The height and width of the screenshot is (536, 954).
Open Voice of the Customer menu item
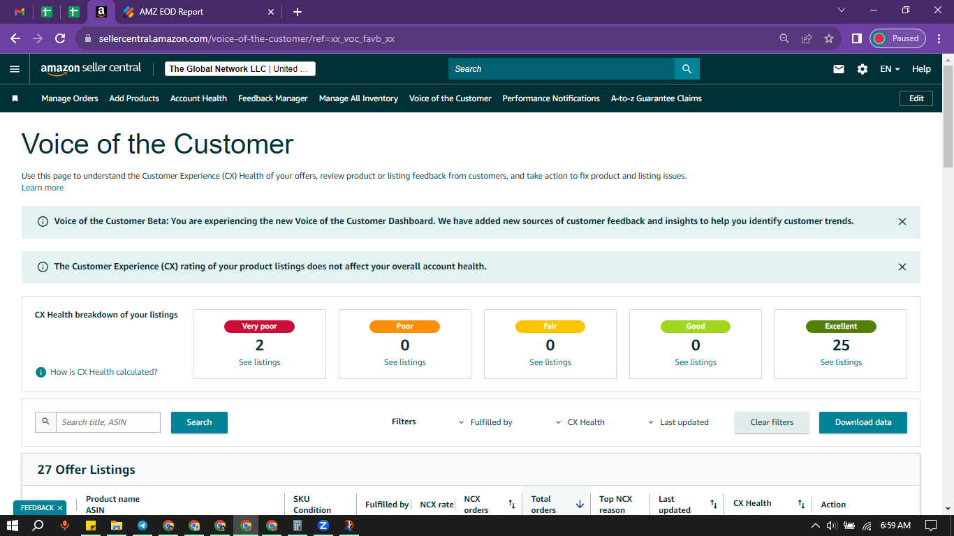pos(450,98)
